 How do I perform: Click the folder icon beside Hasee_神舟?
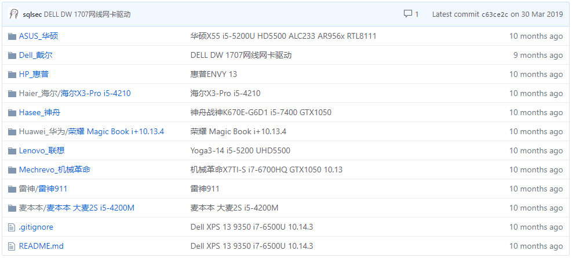coord(12,112)
